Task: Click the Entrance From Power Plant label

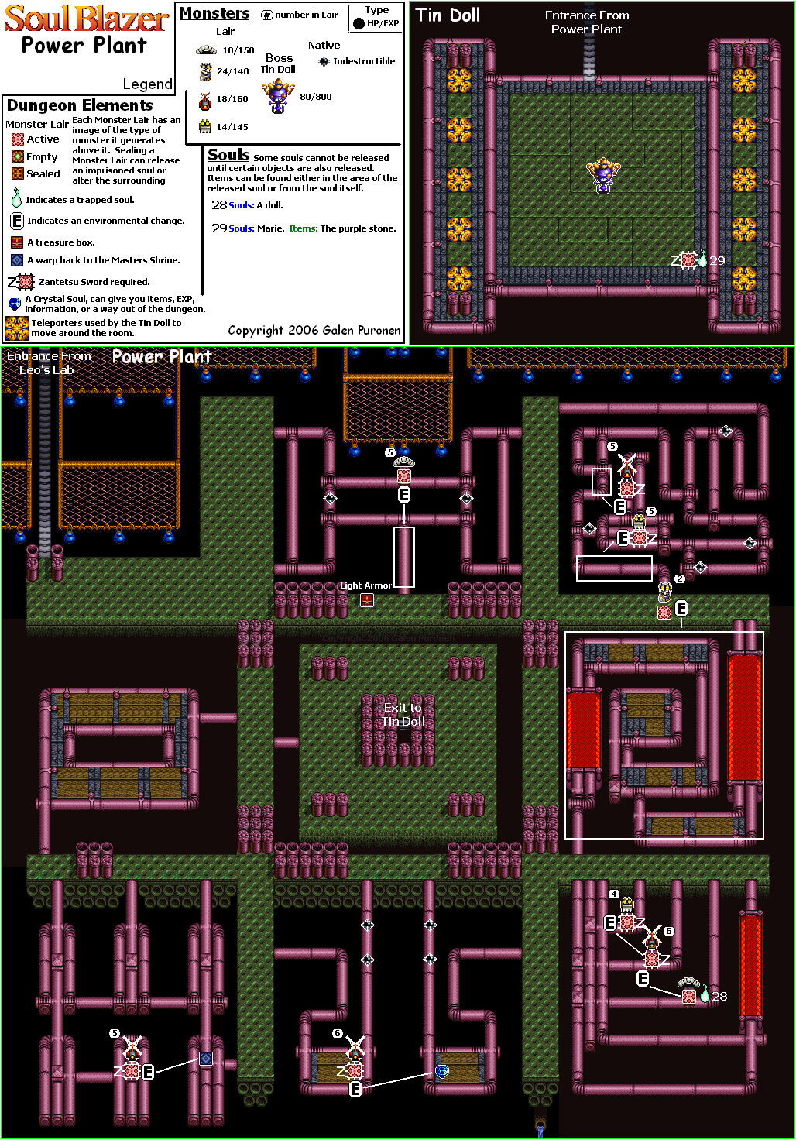Action: (586, 22)
